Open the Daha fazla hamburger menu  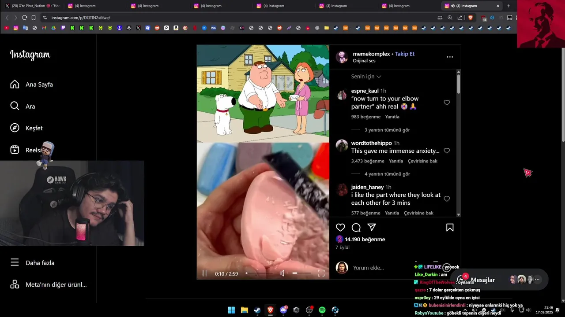pos(15,262)
